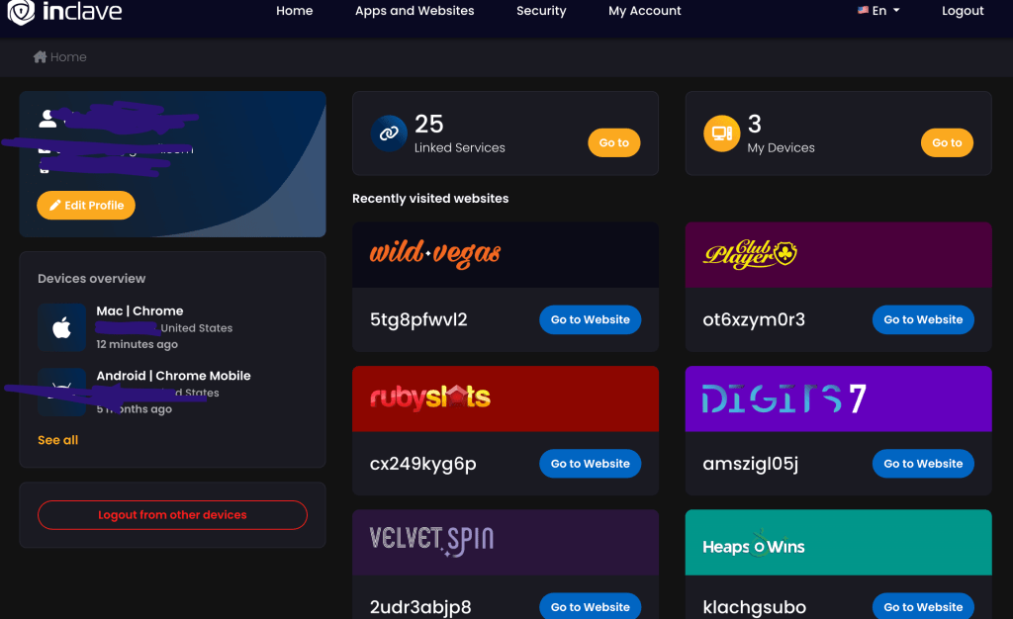Click See all devices link
The image size is (1013, 619).
pyautogui.click(x=57, y=440)
